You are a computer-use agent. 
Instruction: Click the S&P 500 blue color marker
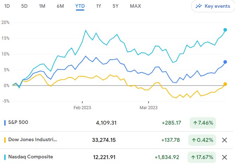(5, 123)
